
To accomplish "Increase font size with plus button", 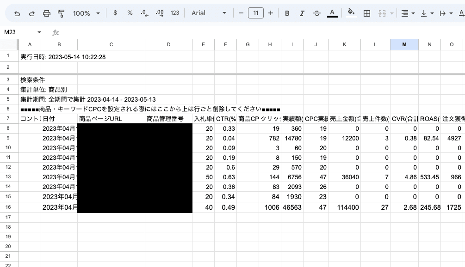I will [x=271, y=13].
